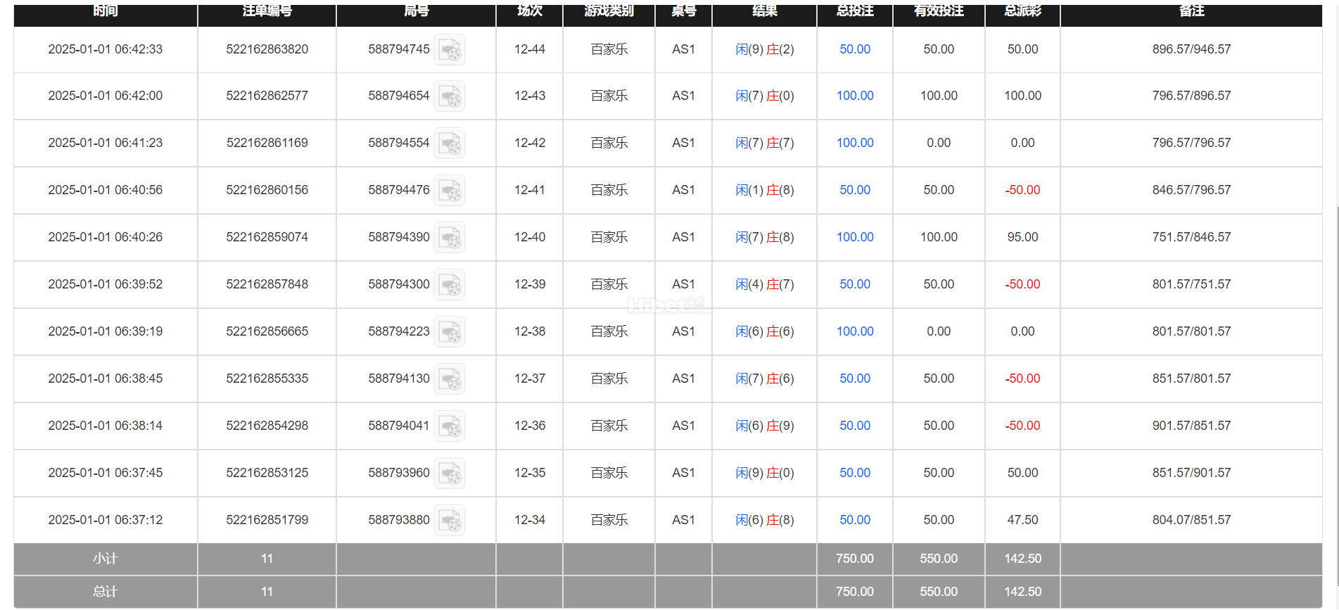Screen dimensions: 1339x610
Task: Select order number 522162851799
Action: tap(267, 520)
